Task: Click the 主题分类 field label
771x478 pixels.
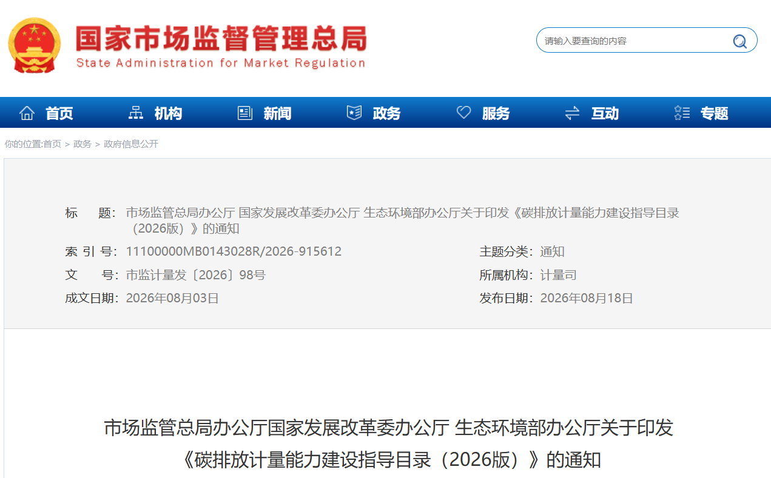Action: coord(506,251)
